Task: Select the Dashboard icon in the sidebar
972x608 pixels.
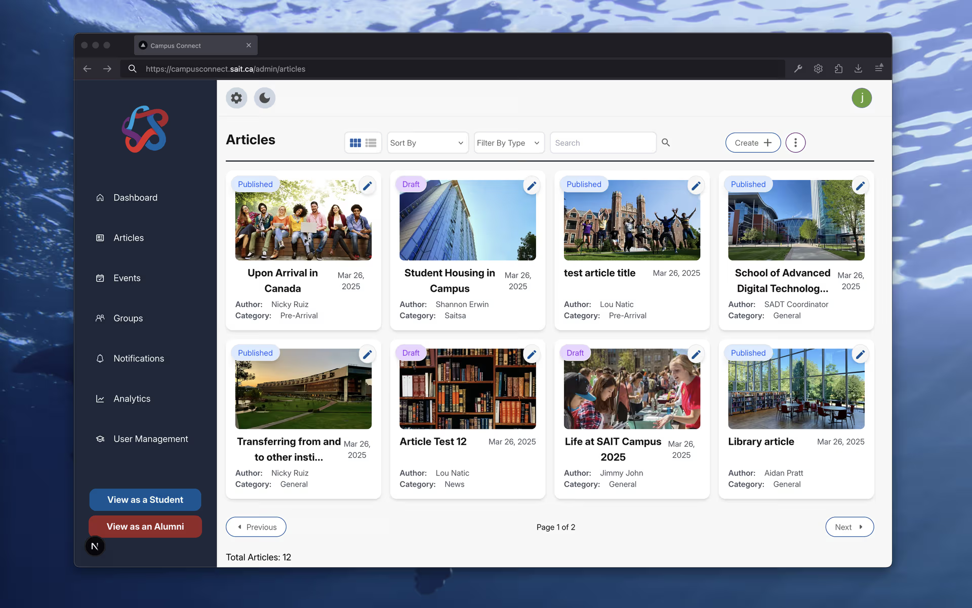Action: (x=135, y=197)
